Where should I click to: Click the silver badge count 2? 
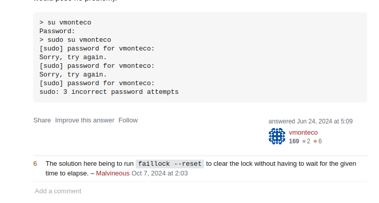(x=309, y=141)
